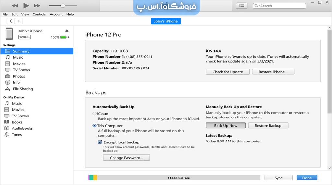Click the battery charge indicator icon
This screenshot has height=185, width=332.
coord(64,37)
